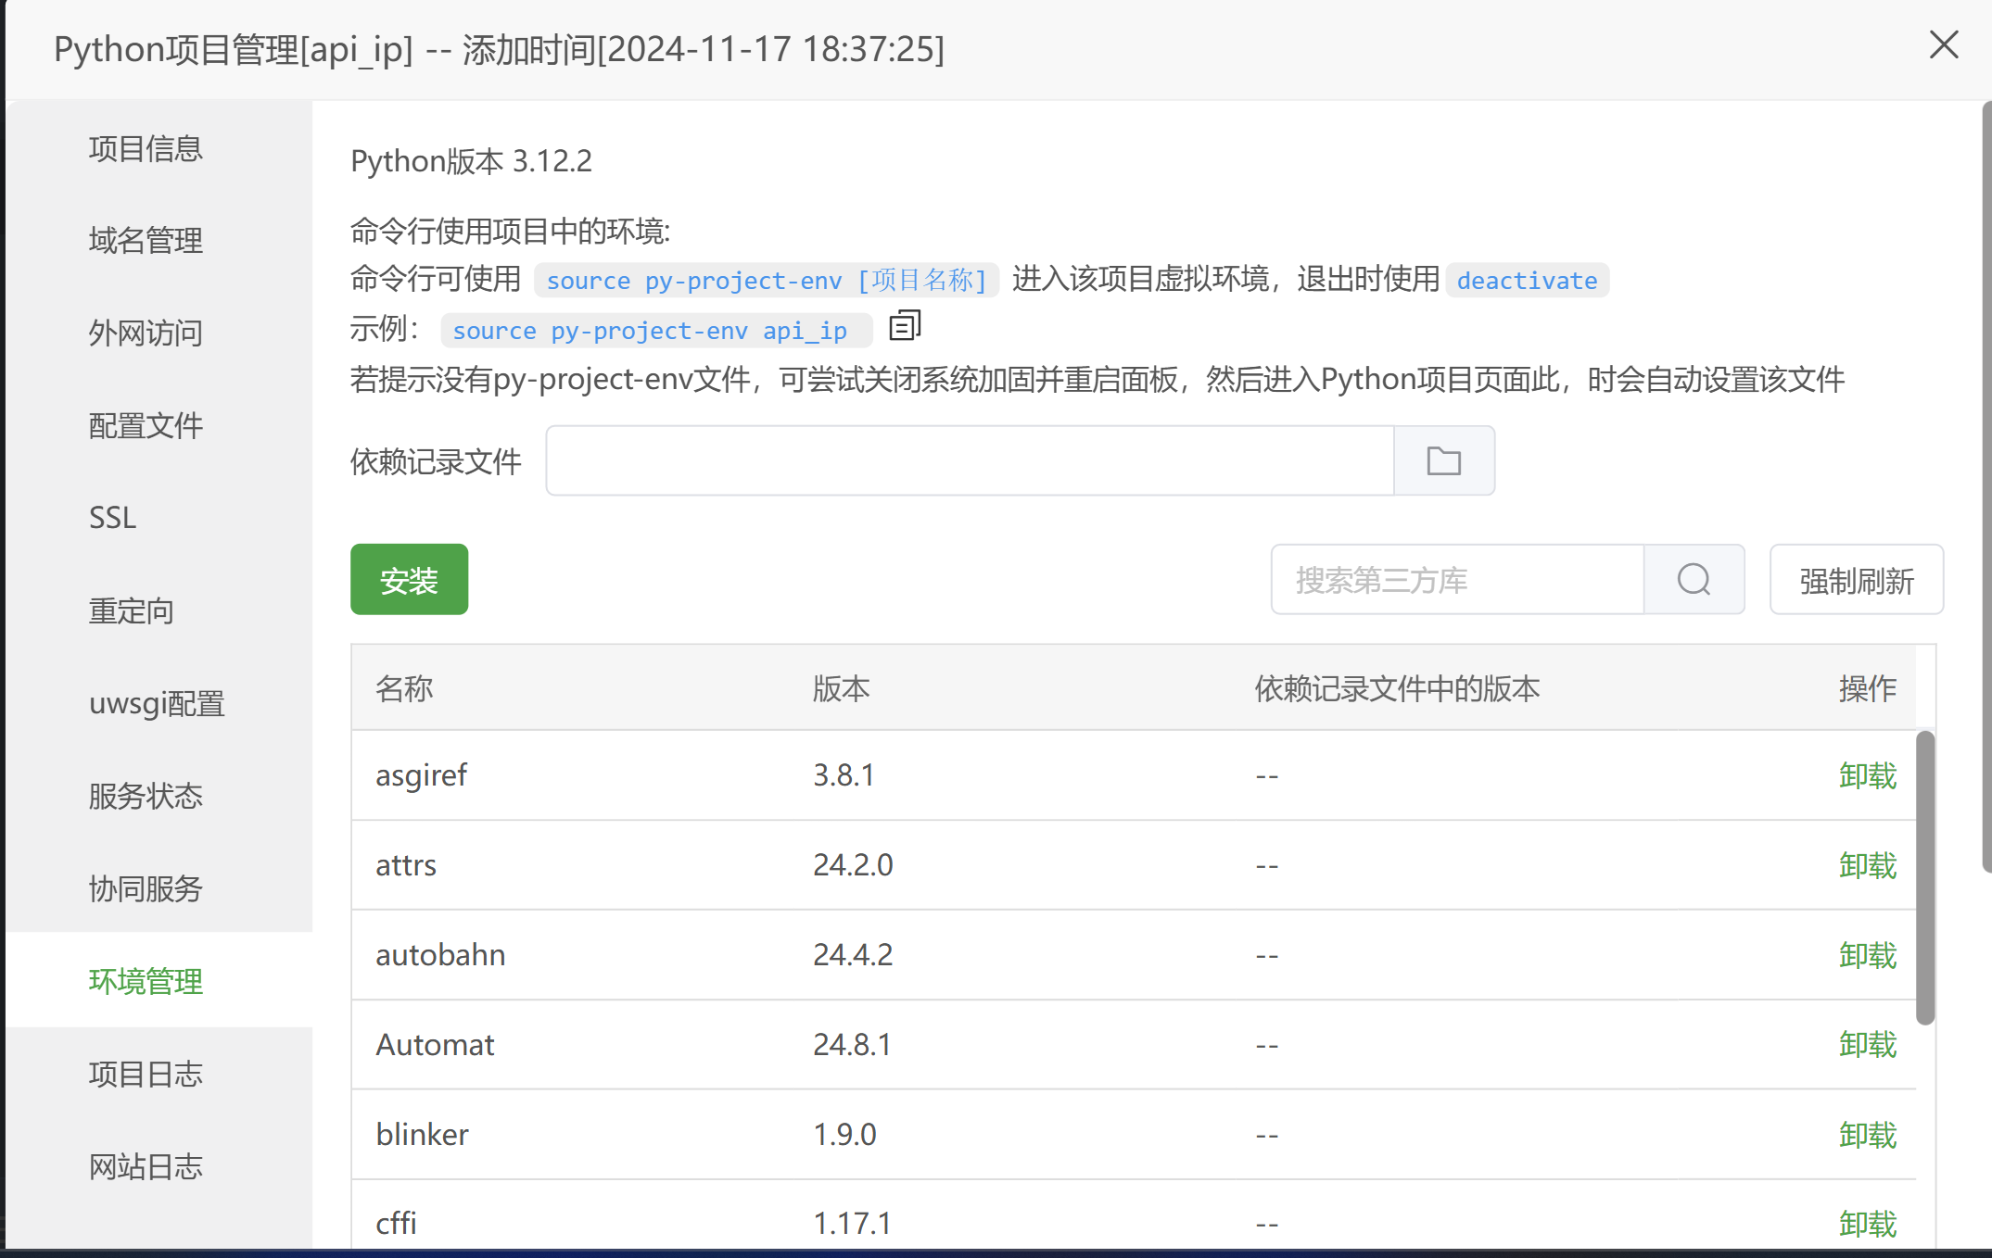This screenshot has width=1992, height=1258.
Task: Open the 协同服务 tab
Action: pos(146,889)
